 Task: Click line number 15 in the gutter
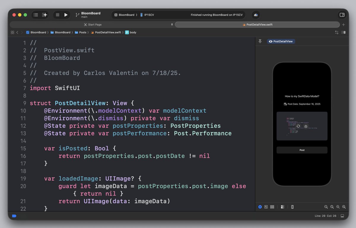tap(23, 148)
